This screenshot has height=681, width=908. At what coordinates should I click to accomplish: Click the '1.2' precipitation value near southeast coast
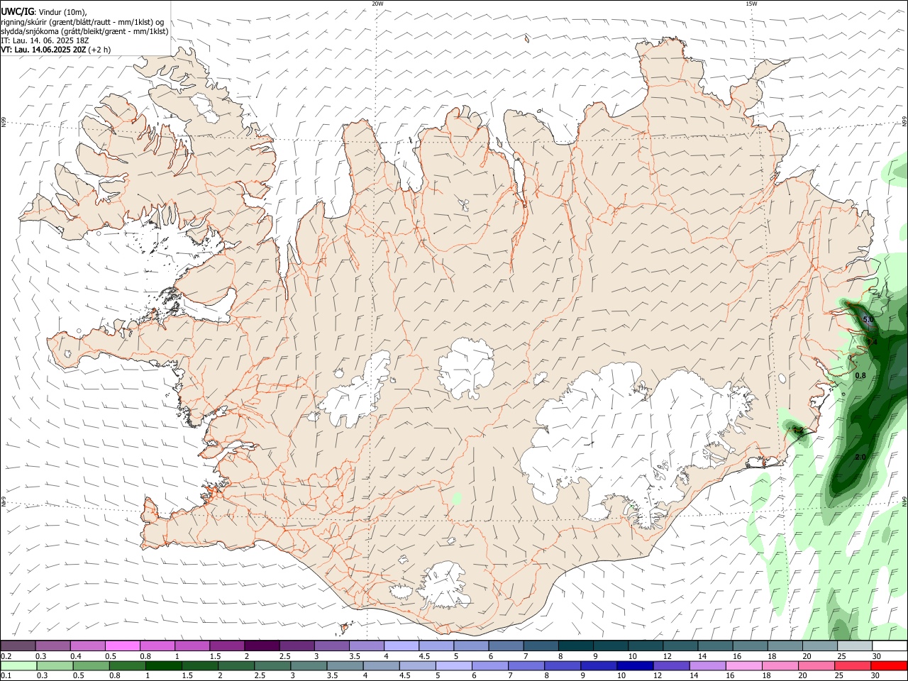[798, 430]
